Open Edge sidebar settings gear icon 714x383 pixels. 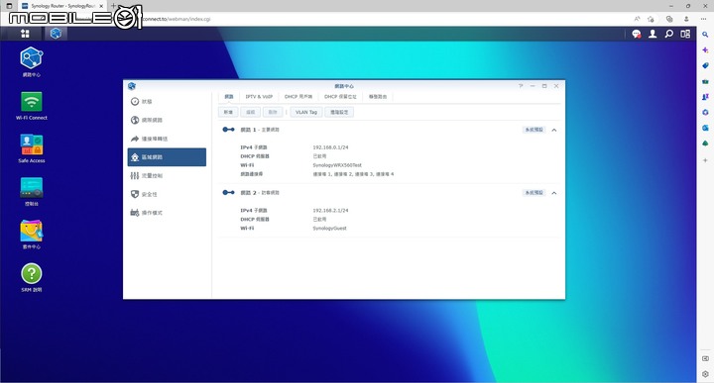tap(705, 374)
